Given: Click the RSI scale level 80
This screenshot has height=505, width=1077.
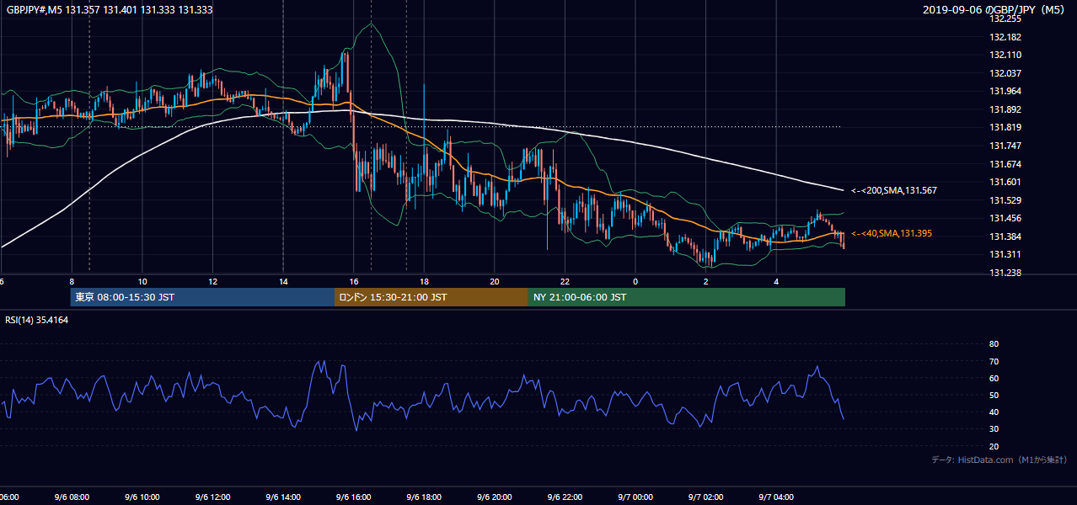Looking at the screenshot, I should [994, 344].
